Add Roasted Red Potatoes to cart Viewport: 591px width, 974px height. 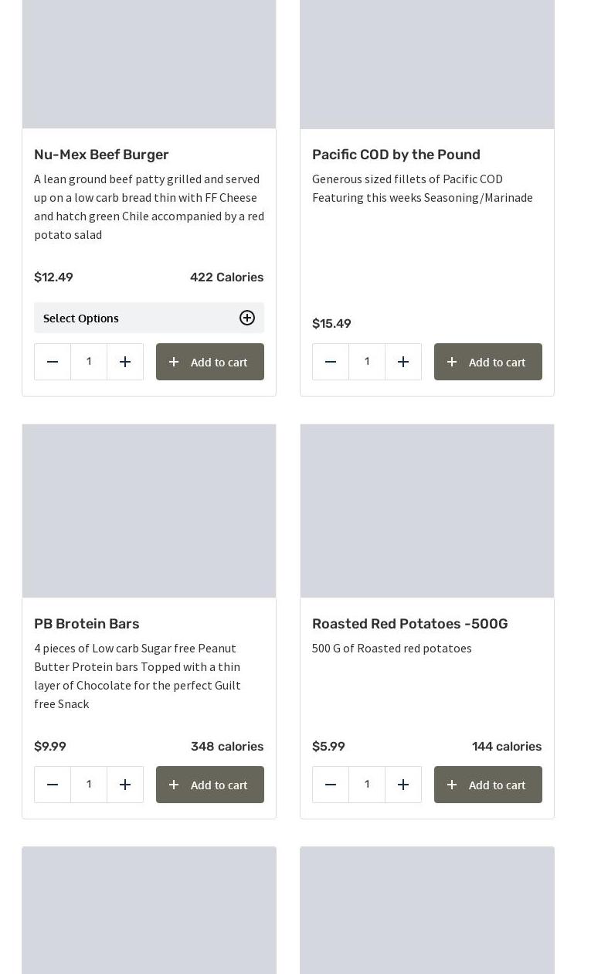pyautogui.click(x=488, y=785)
